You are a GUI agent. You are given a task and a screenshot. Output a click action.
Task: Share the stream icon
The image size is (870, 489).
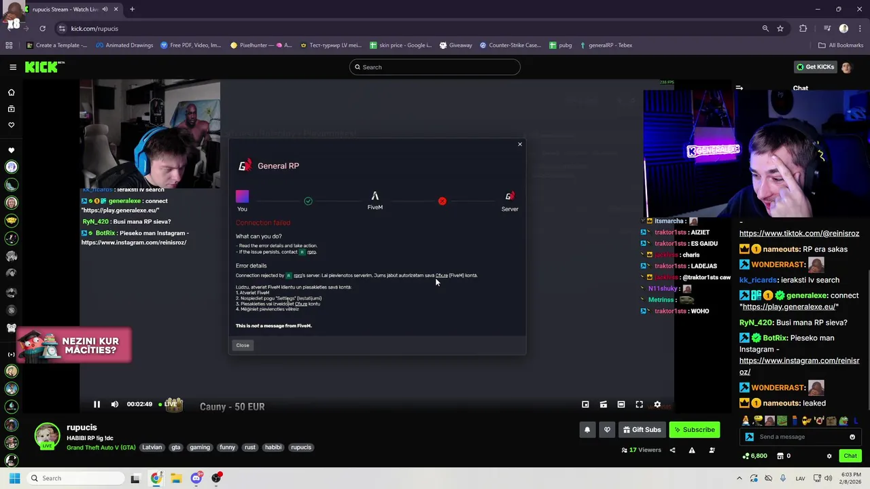(672, 450)
